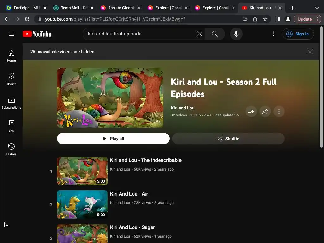This screenshot has width=324, height=243.
Task: Switch to the first Explore | Canal tab
Action: (x=168, y=8)
